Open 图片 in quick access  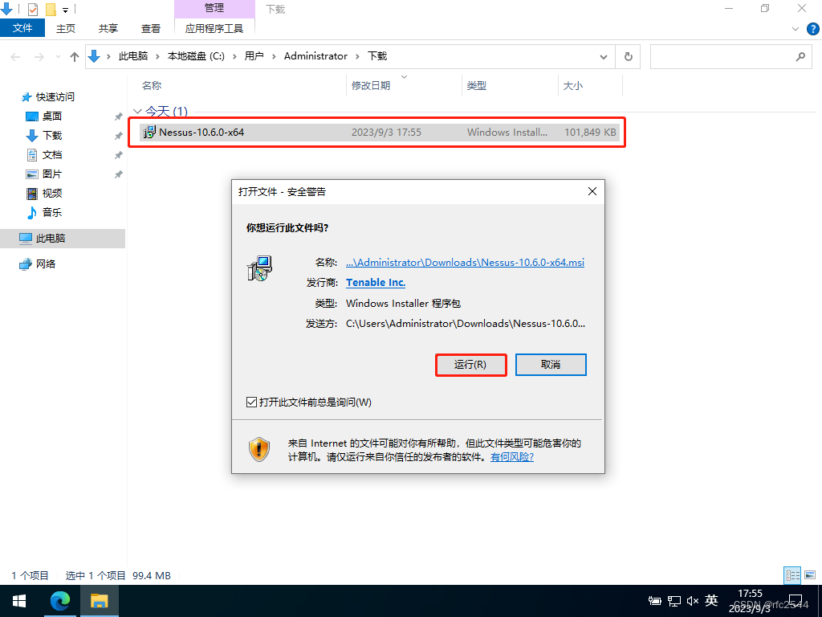pyautogui.click(x=52, y=174)
